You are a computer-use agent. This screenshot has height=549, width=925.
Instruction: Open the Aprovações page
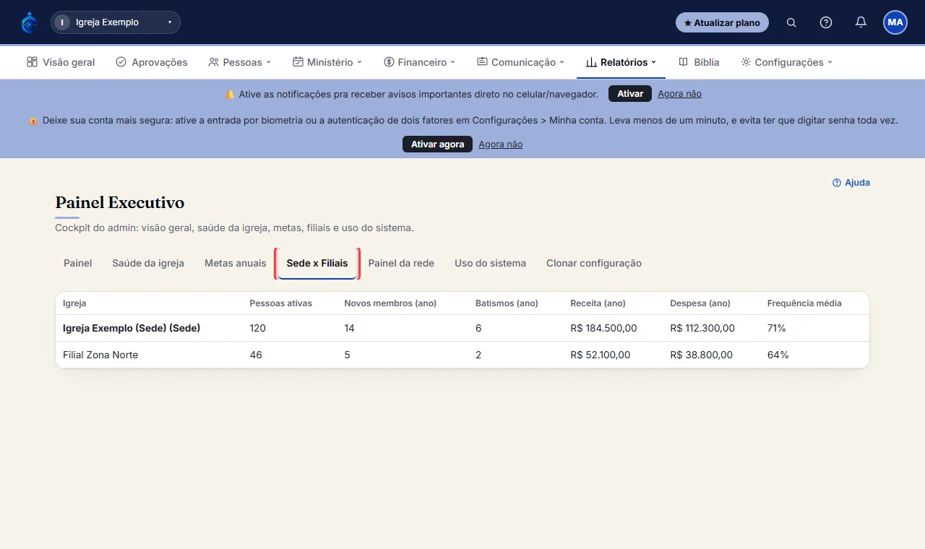click(x=152, y=62)
